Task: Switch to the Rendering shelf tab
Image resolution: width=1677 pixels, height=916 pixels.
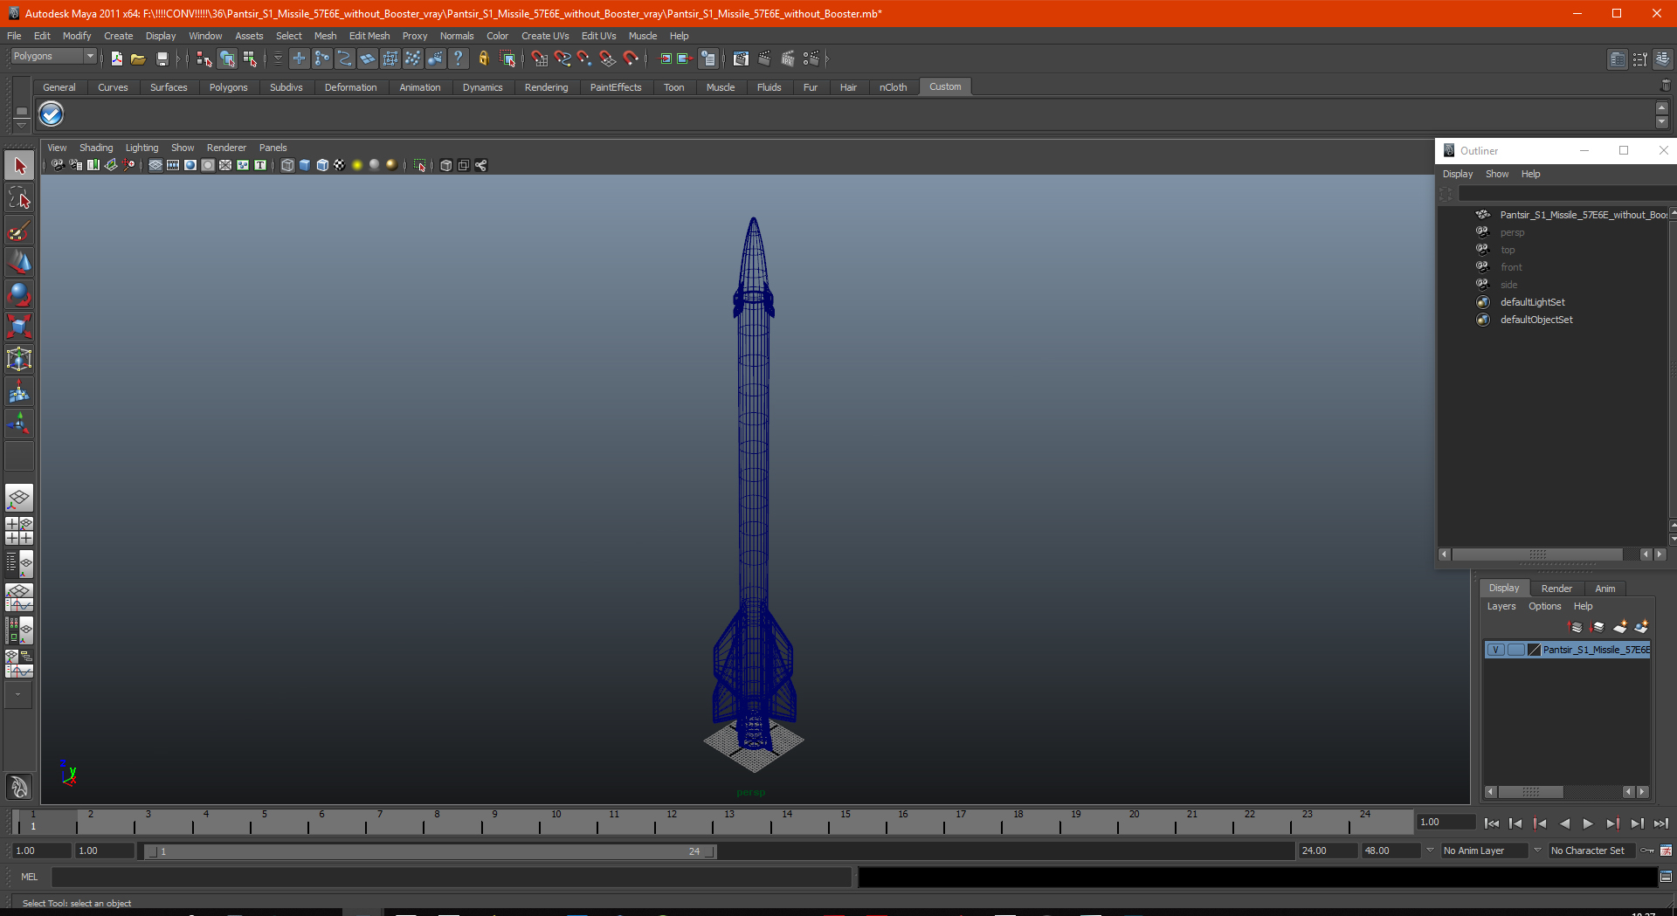Action: pos(546,87)
